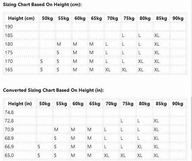Click the 'Sizing Chart Based On Height (cm)' heading

coord(42,4)
